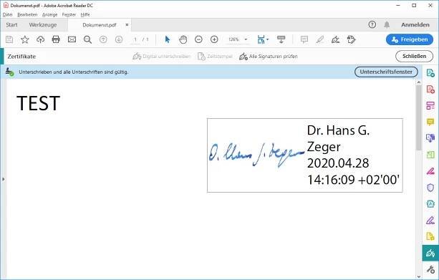
Task: Open the Anzeige menu
Action: [49, 14]
